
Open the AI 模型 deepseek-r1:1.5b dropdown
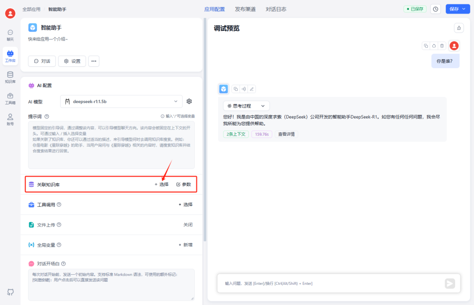point(121,101)
